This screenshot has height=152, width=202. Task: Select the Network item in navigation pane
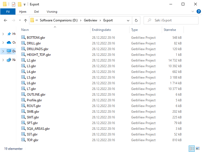11,60
